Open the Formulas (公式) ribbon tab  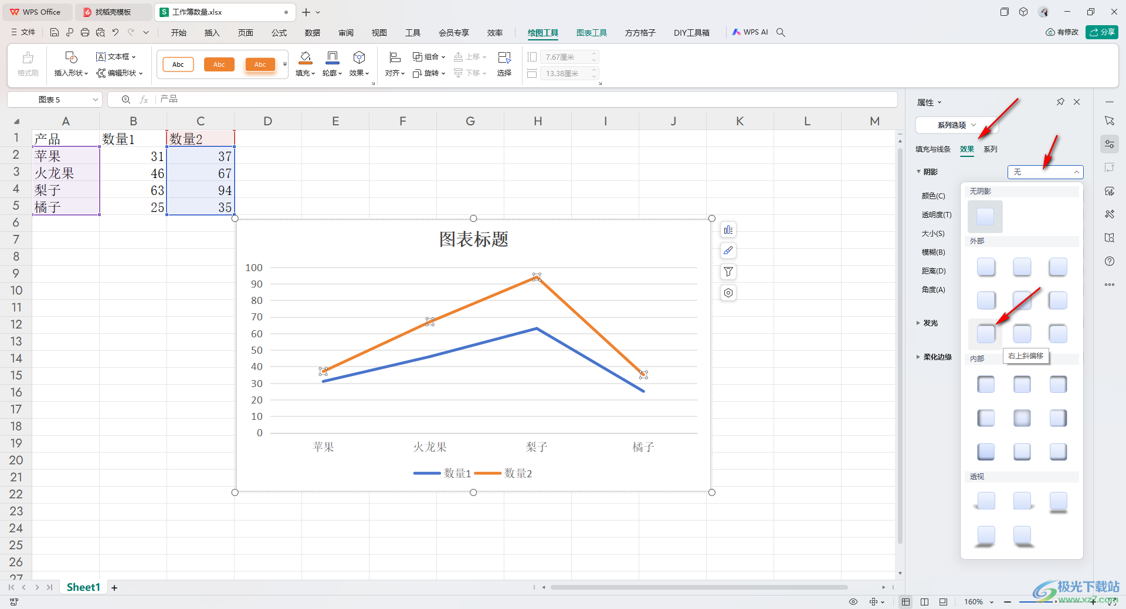click(x=279, y=33)
